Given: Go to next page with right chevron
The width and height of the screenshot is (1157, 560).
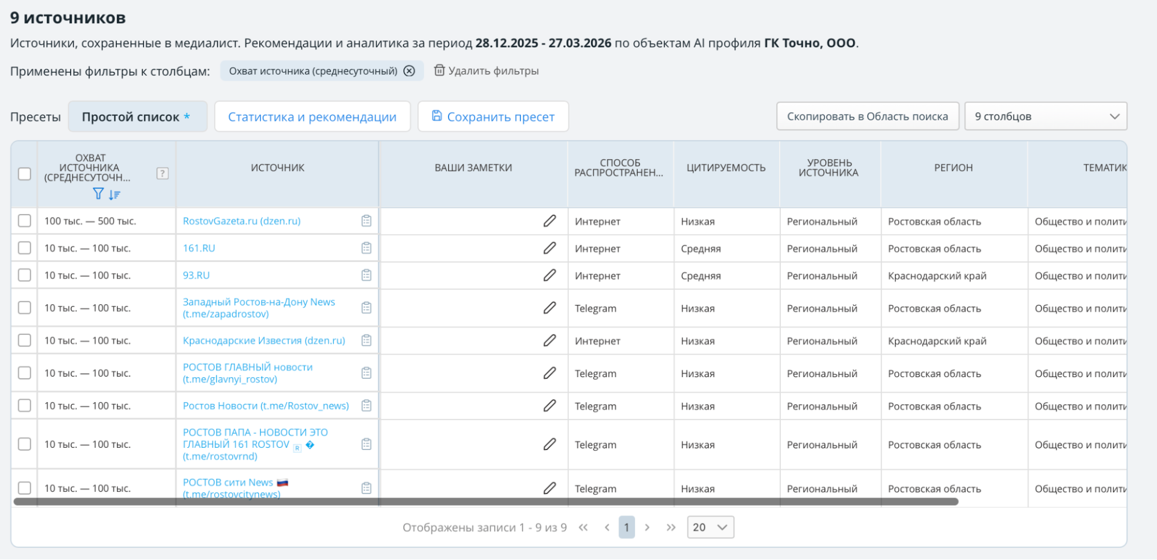Looking at the screenshot, I should click(x=647, y=528).
